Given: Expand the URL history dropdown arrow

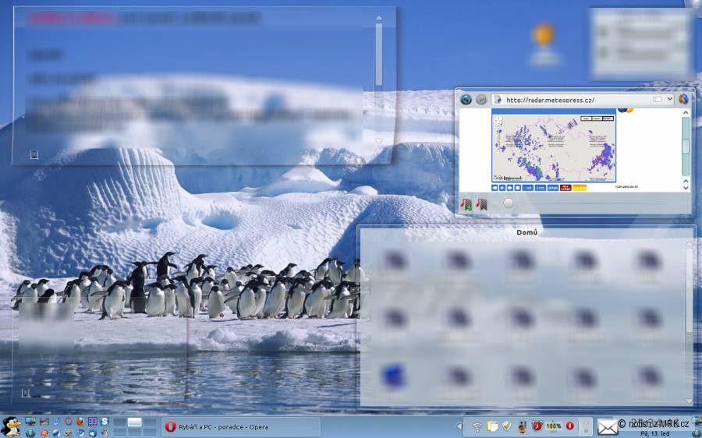Looking at the screenshot, I should coord(670,99).
